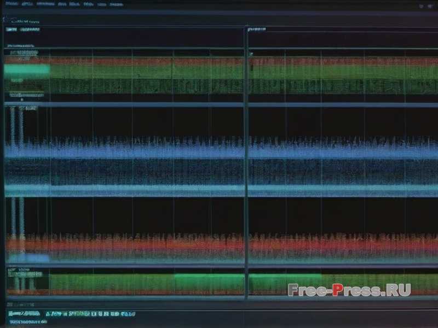Click the small header label of the blue track
Image resolution: width=438 pixels, height=328 pixels.
click(x=22, y=109)
